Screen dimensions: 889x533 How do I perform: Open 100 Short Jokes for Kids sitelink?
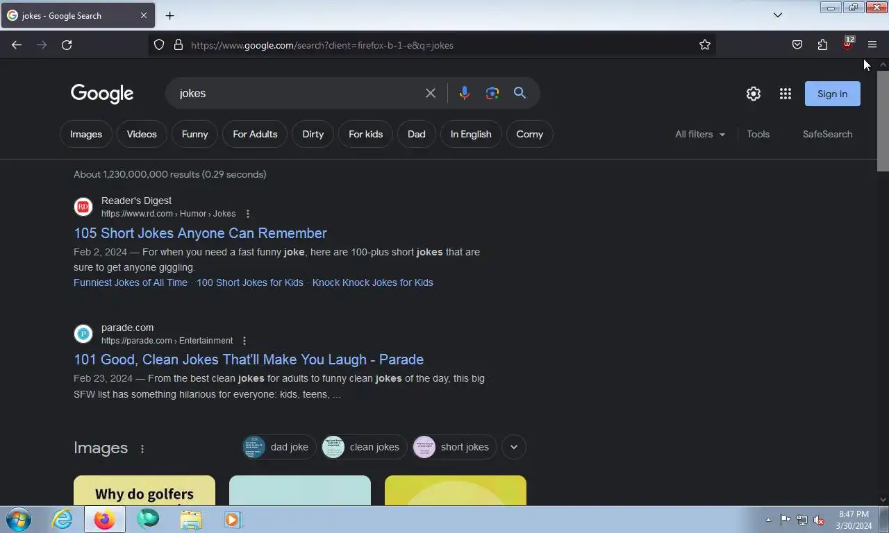coord(250,282)
